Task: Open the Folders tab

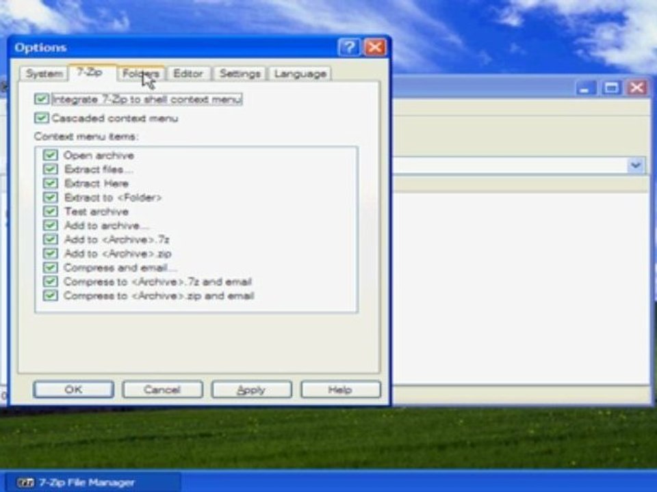Action: (x=141, y=74)
